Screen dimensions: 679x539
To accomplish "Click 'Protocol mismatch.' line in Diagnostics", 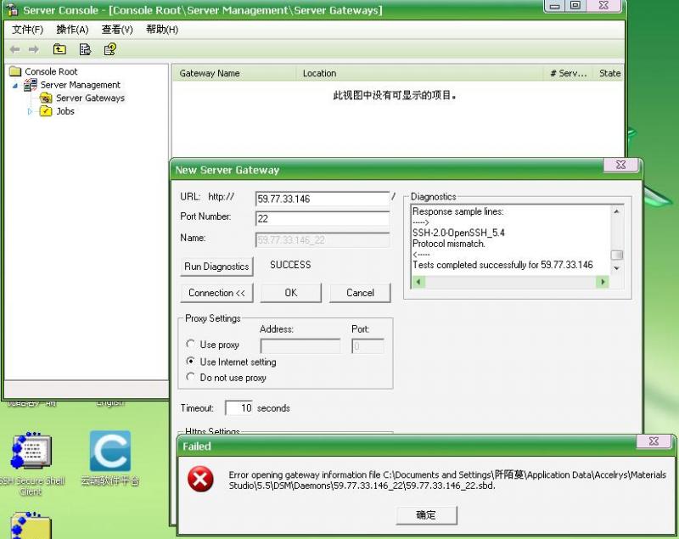I will (449, 244).
